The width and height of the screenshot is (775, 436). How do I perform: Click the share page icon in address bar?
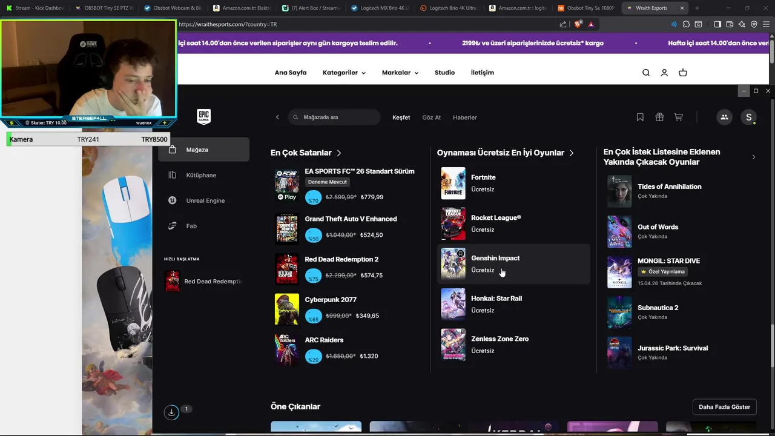(563, 24)
